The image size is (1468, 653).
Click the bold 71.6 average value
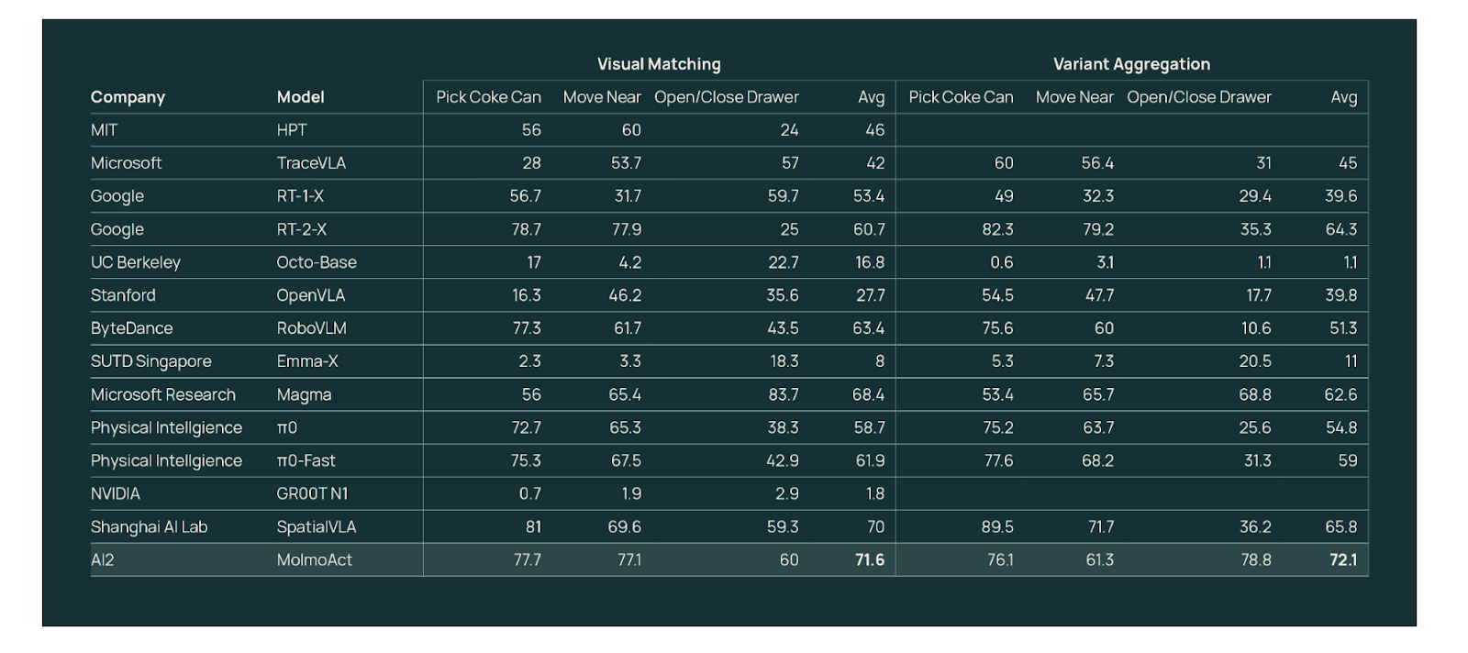point(869,560)
